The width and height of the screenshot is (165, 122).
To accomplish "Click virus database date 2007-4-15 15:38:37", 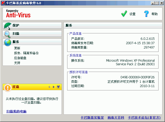I will pos(140,43).
